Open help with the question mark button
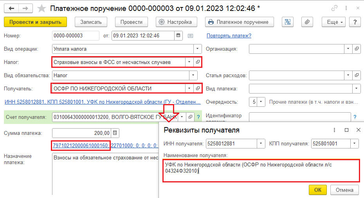 (355, 22)
